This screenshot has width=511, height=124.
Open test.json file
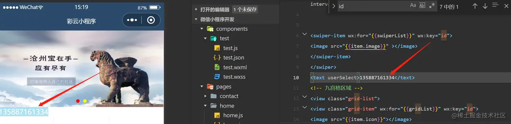coord(234,57)
